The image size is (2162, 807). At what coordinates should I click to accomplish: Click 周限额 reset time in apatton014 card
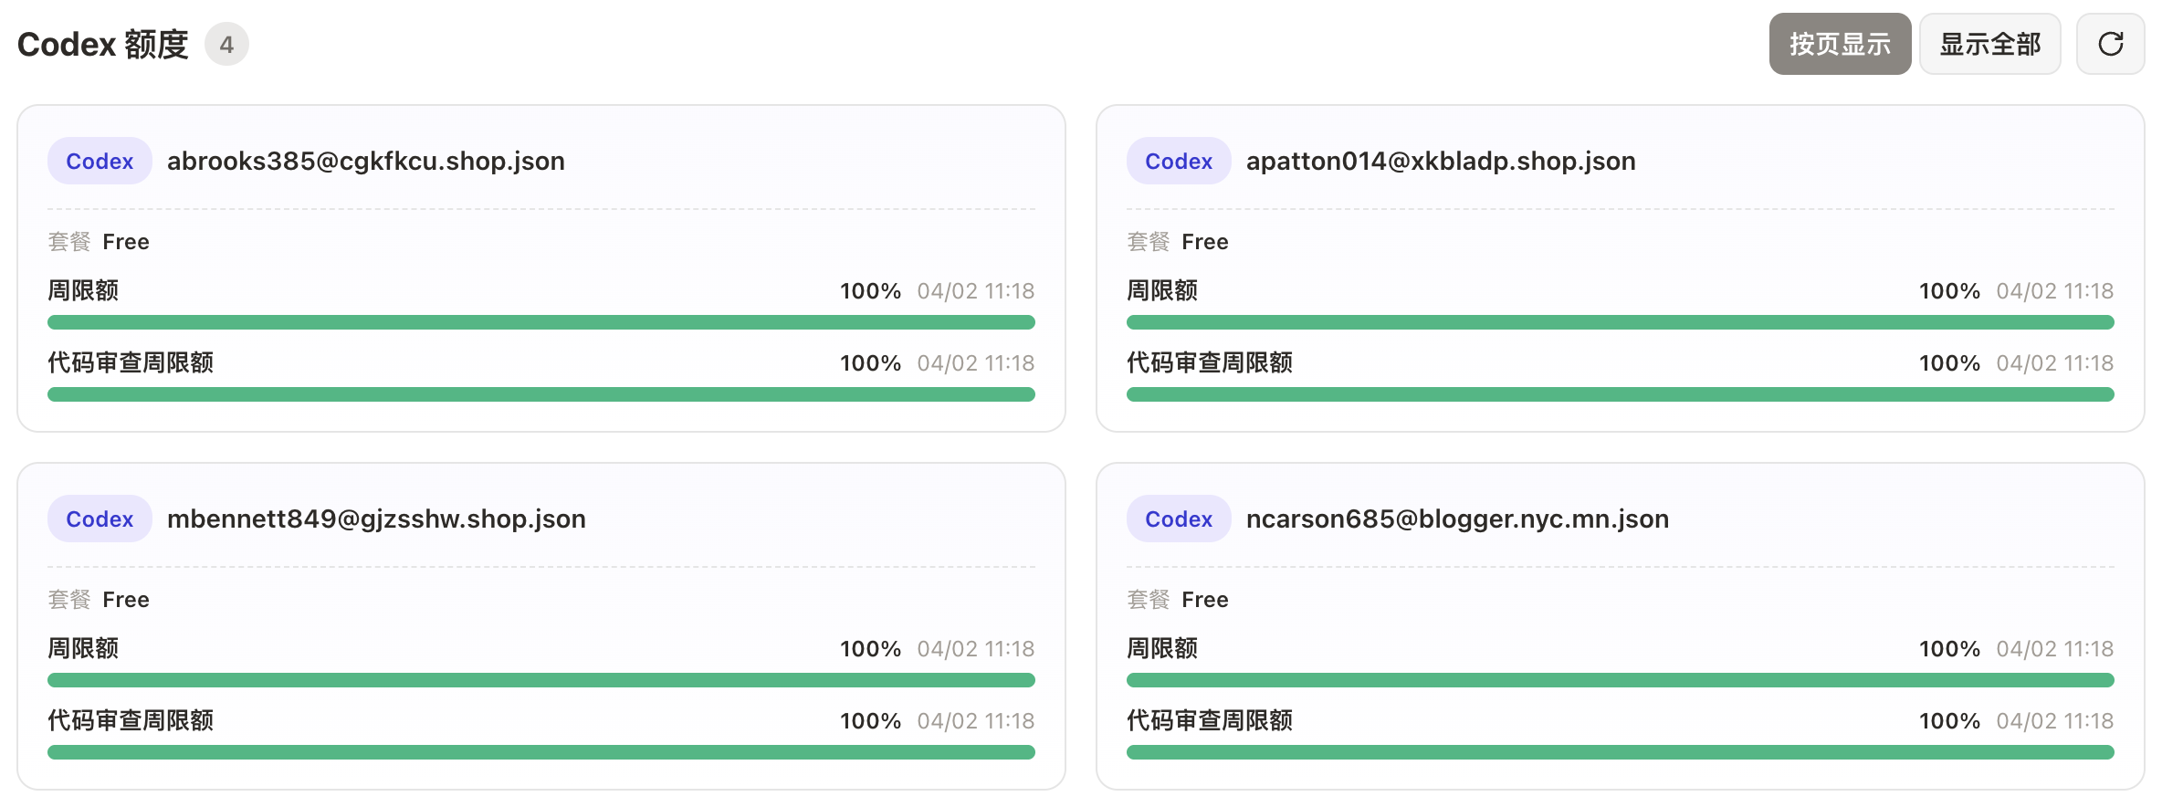click(x=2055, y=291)
